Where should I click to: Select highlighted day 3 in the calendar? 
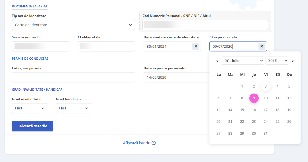(x=266, y=86)
